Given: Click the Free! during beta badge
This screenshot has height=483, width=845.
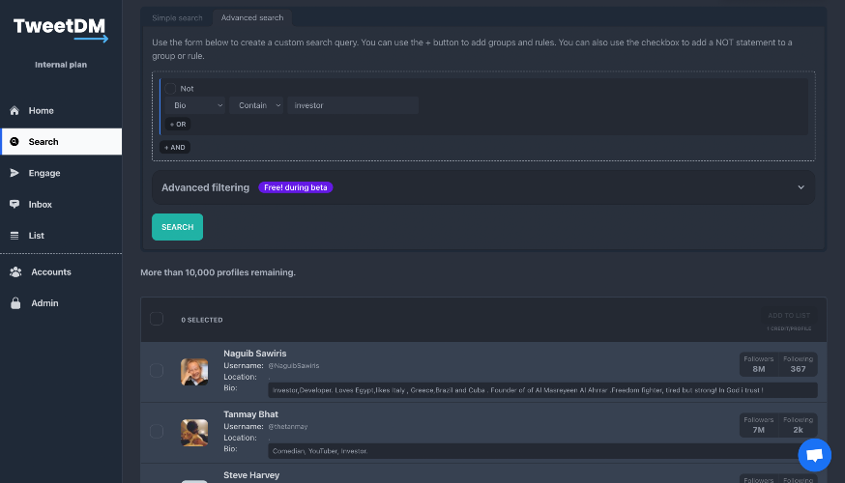Looking at the screenshot, I should 295,187.
